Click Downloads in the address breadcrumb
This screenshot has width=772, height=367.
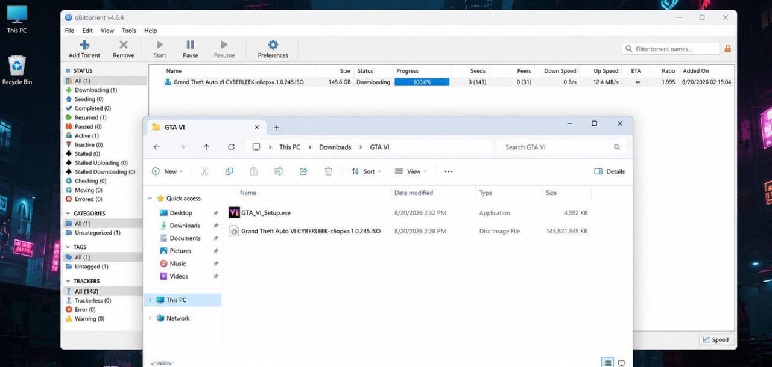tap(335, 147)
